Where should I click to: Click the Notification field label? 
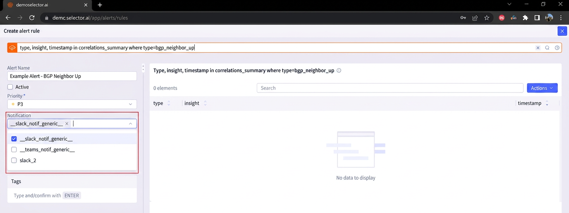[x=19, y=116]
